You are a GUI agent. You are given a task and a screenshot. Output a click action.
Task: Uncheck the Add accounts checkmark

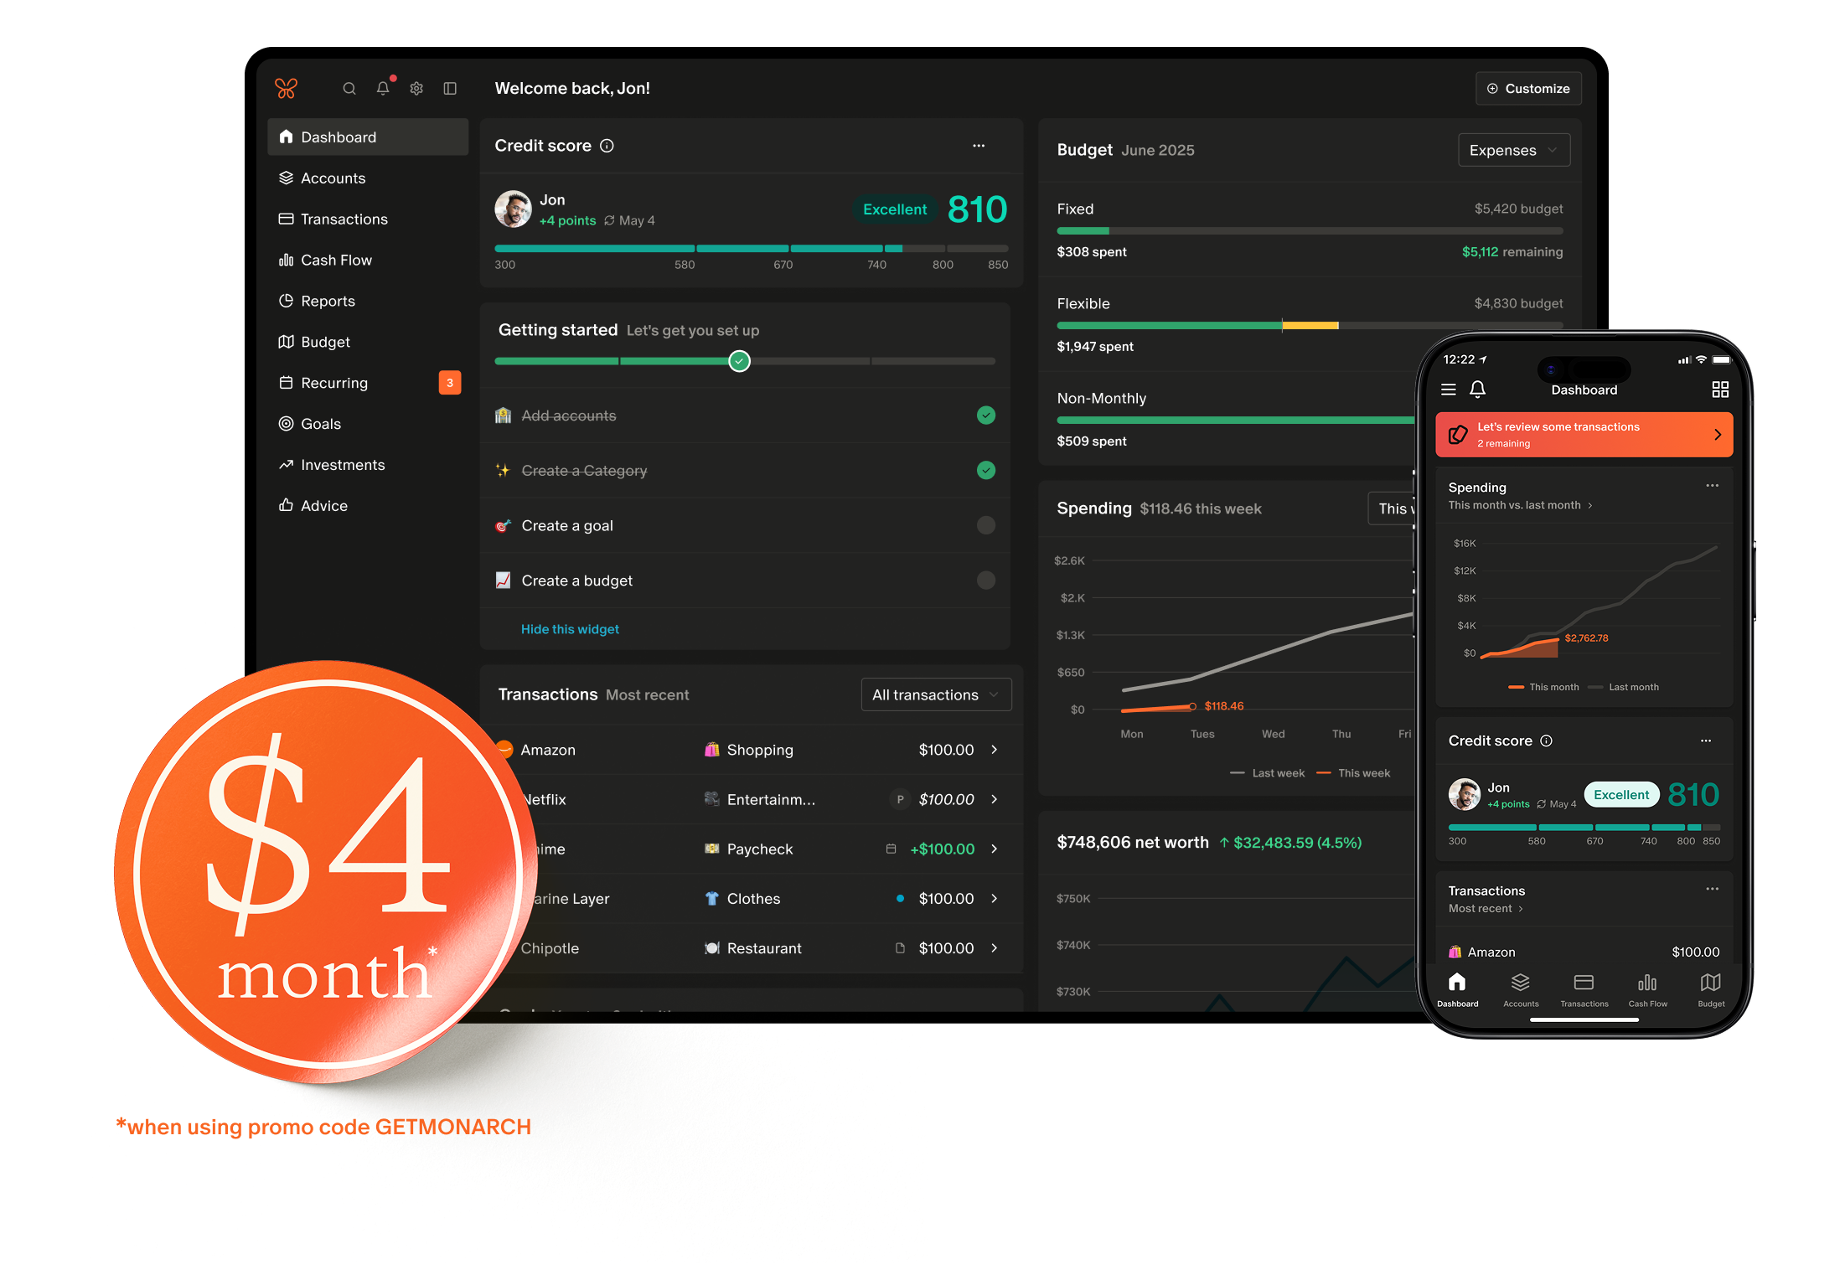tap(986, 415)
